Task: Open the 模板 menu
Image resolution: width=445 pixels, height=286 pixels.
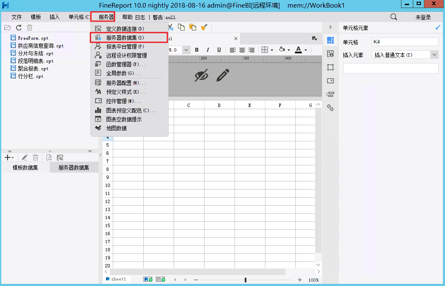Action: tap(36, 17)
